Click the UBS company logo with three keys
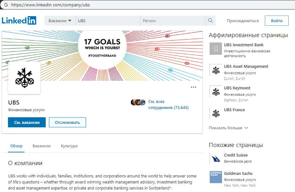Screen dimensions: 295x192 (24, 78)
